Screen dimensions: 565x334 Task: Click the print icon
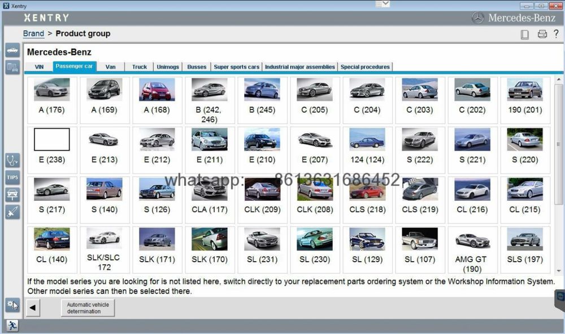coord(542,34)
